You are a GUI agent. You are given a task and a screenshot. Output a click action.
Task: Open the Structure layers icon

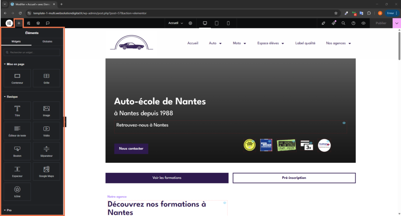38,23
